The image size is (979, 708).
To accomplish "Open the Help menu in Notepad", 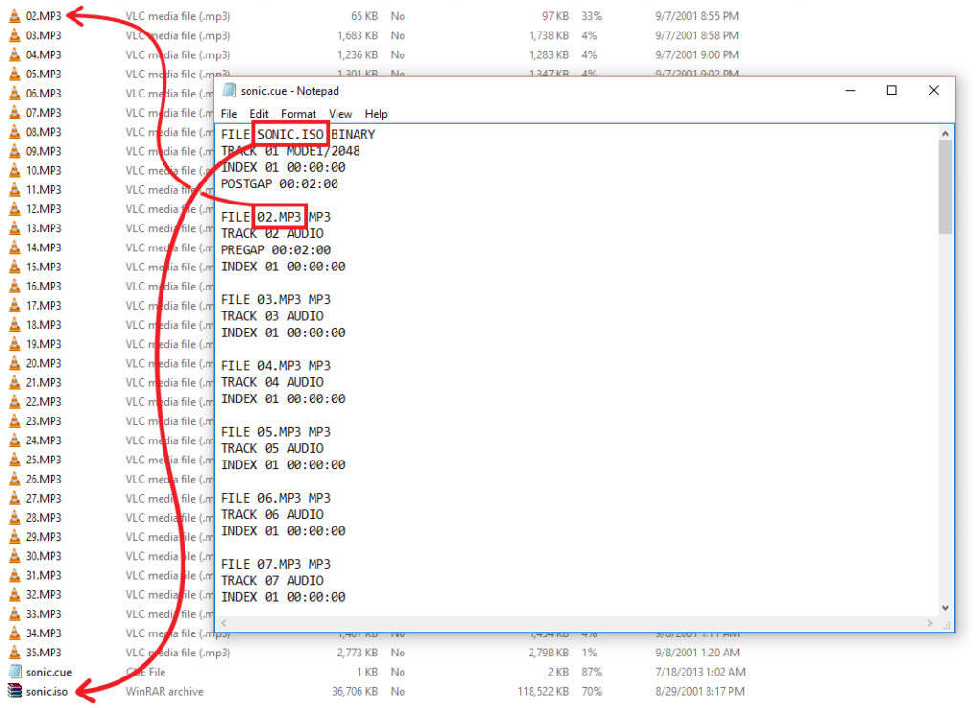I will [x=376, y=114].
